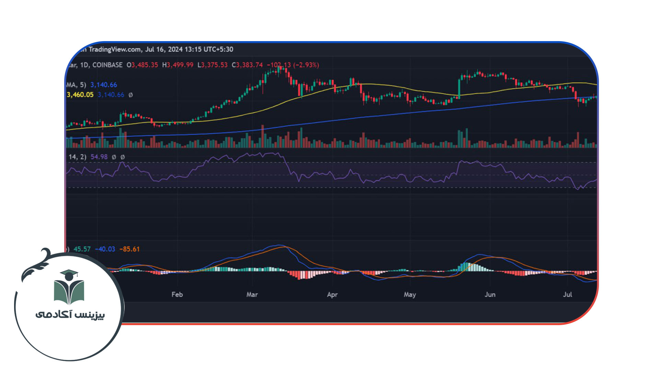Click the Apr label on the time axis
Image resolution: width=659 pixels, height=370 pixels.
tap(332, 295)
